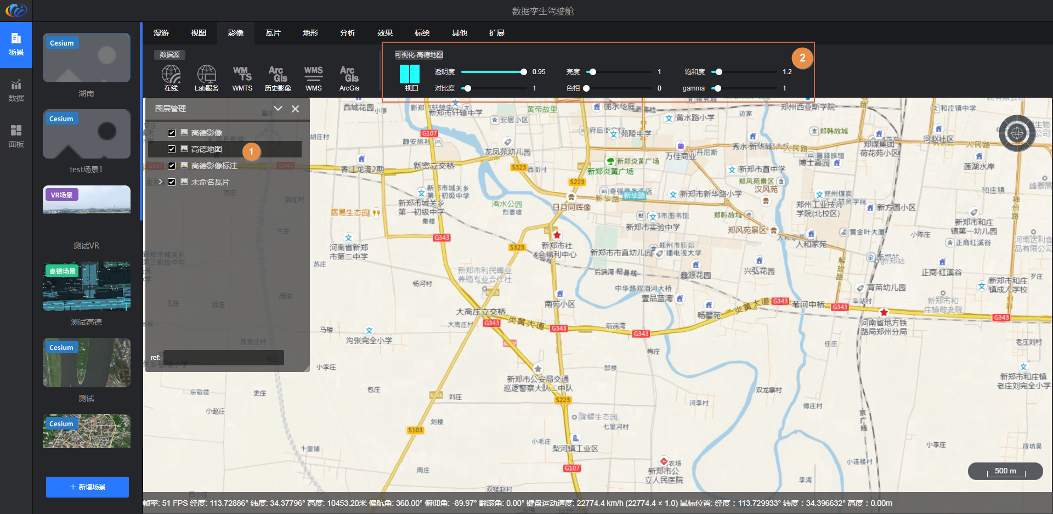The width and height of the screenshot is (1053, 514).
Task: Toggle the 视口 split viewport icon
Action: coord(410,74)
